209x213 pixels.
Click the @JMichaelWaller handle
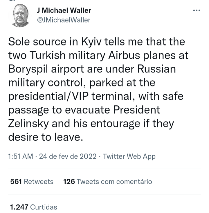[x=64, y=20]
